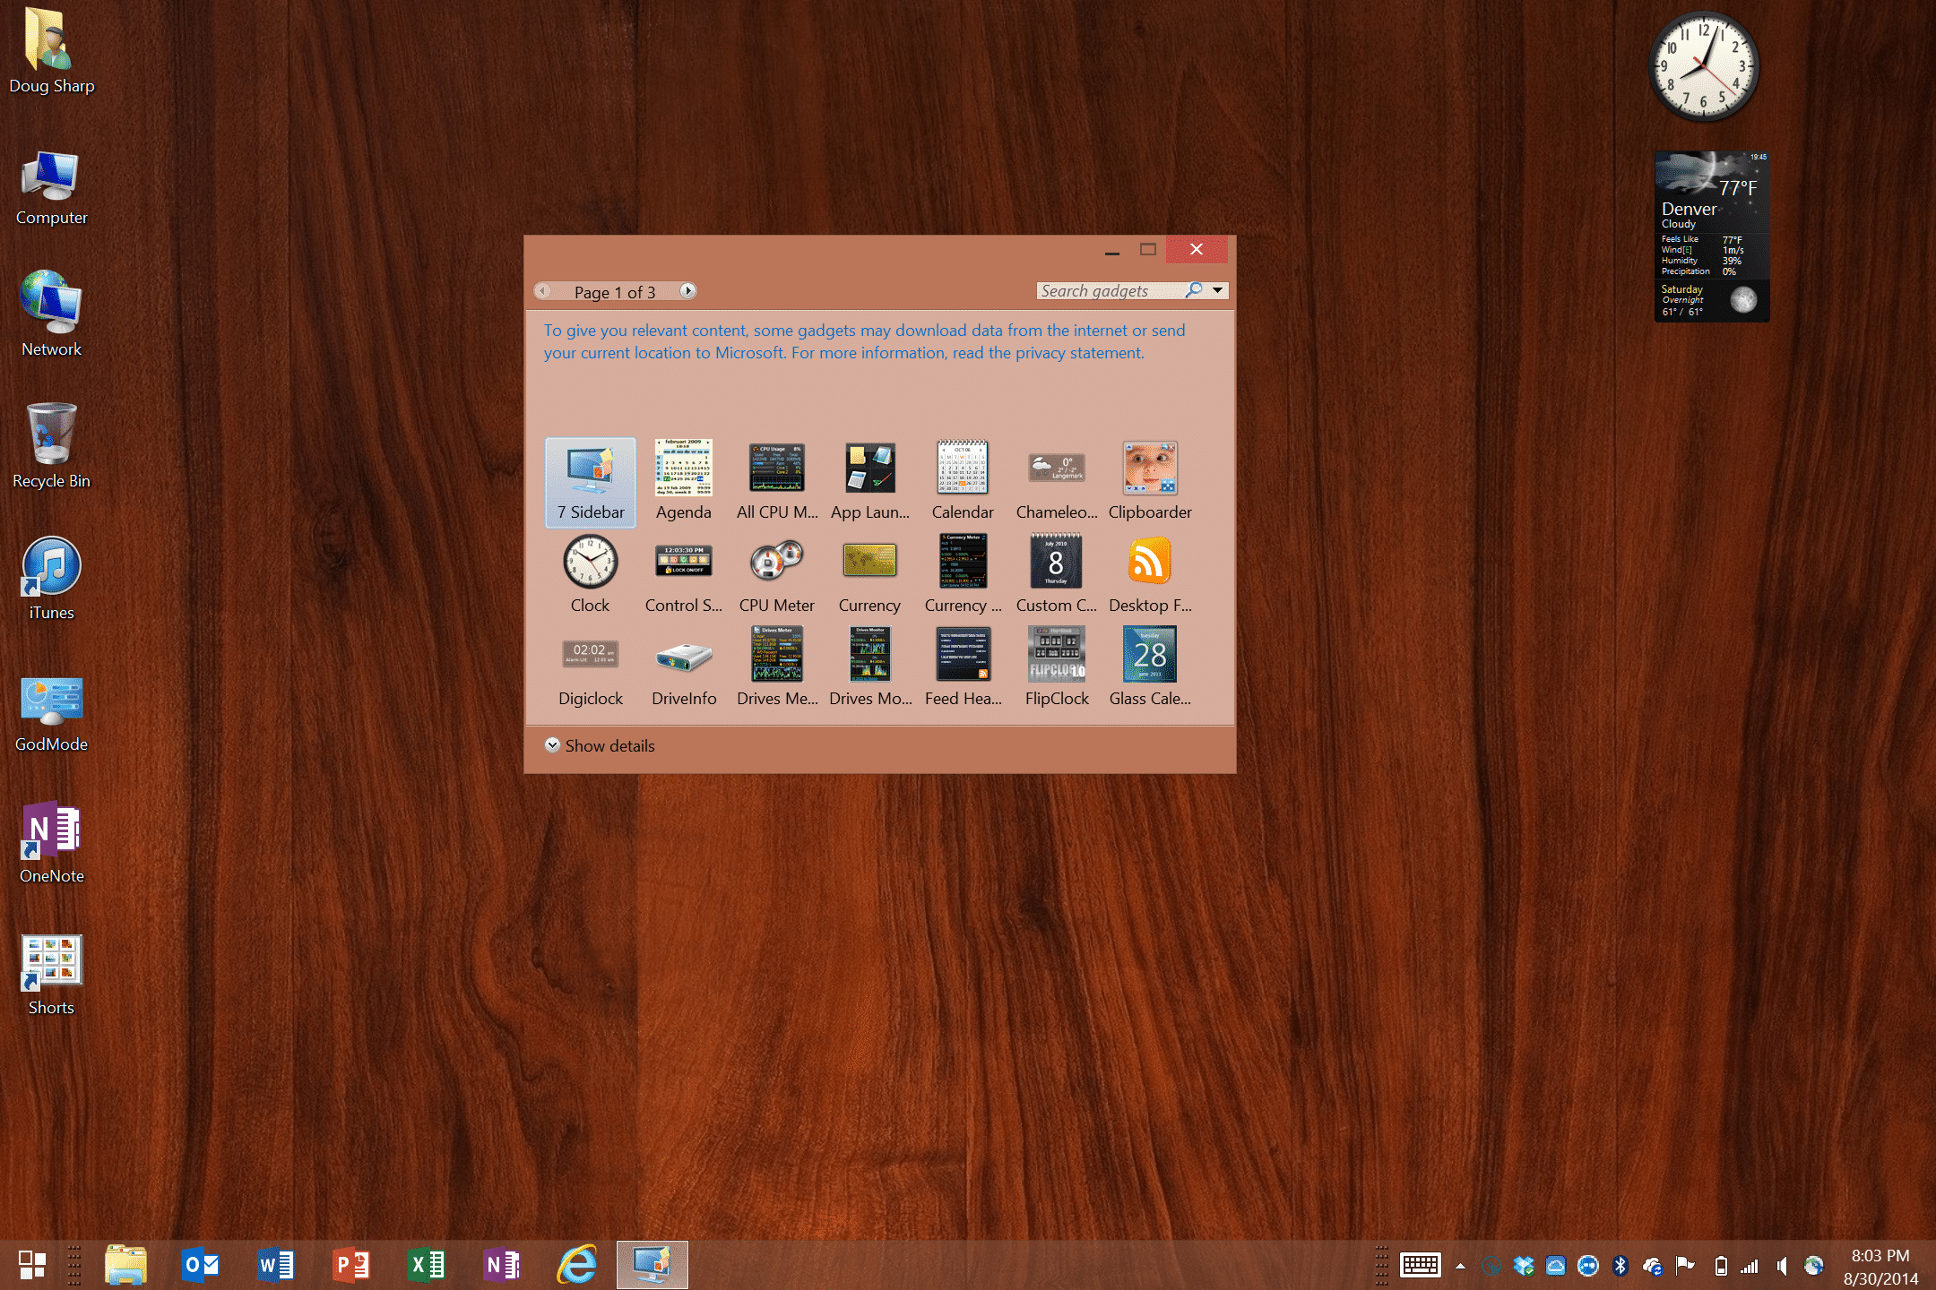The height and width of the screenshot is (1290, 1936).
Task: Select the Network desktop icon
Action: click(52, 314)
